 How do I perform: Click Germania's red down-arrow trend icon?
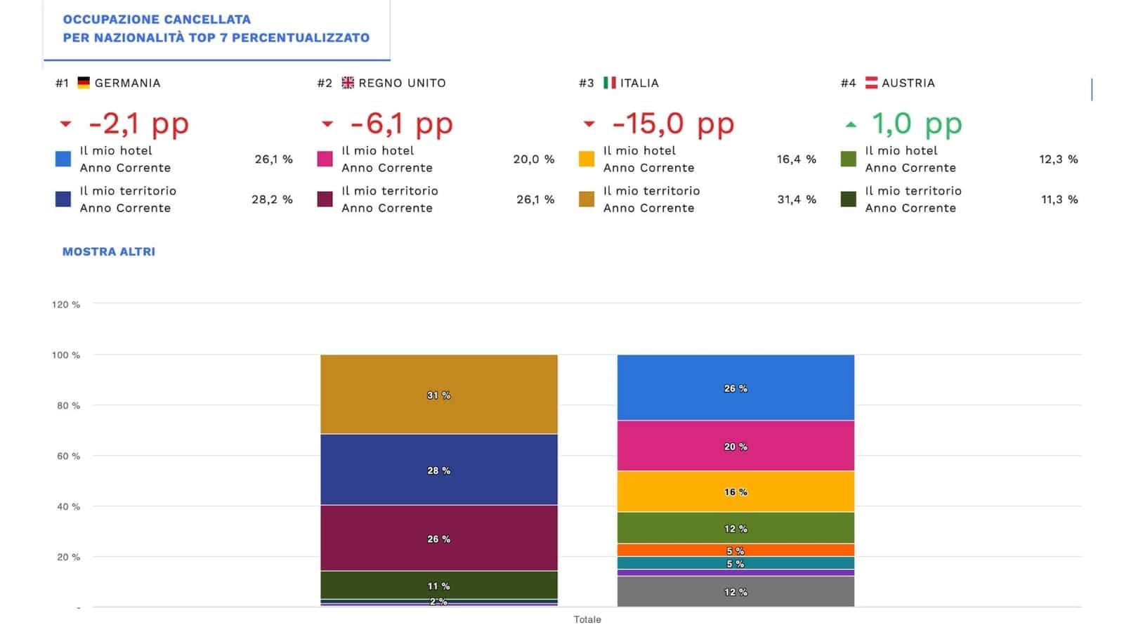click(x=66, y=124)
